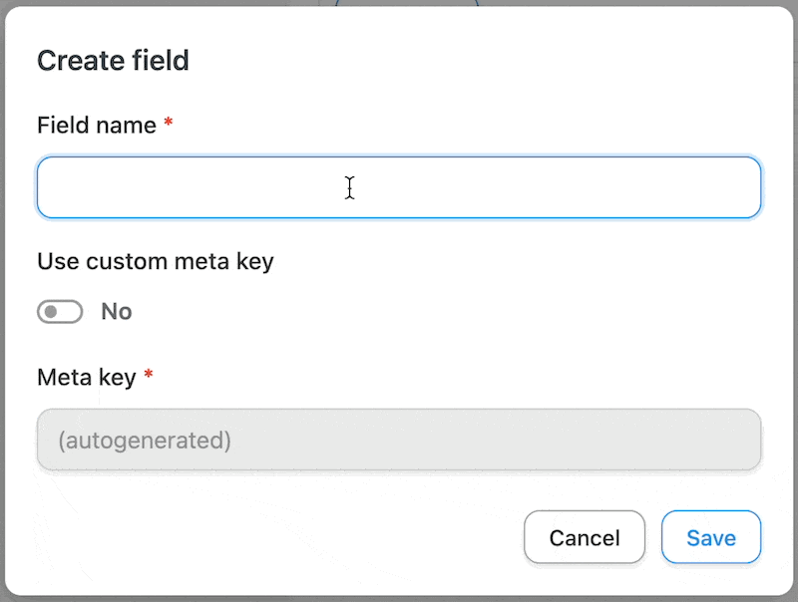Save the new field
Viewport: 798px width, 602px height.
click(x=711, y=537)
